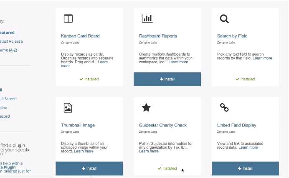The width and height of the screenshot is (289, 178).
Task: Click Learn more in Search by Field description
Action: tap(262, 58)
